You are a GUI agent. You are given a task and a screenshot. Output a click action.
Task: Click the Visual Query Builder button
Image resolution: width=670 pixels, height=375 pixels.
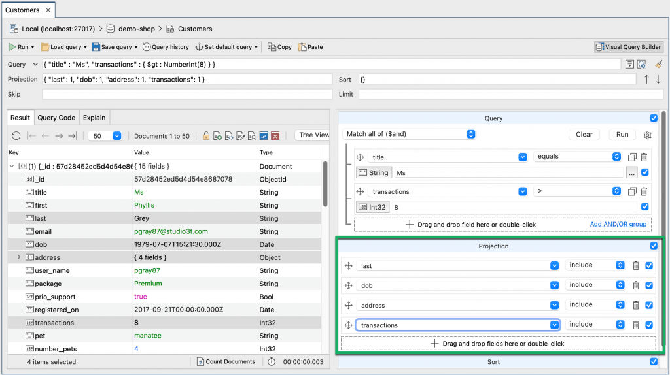tap(628, 47)
